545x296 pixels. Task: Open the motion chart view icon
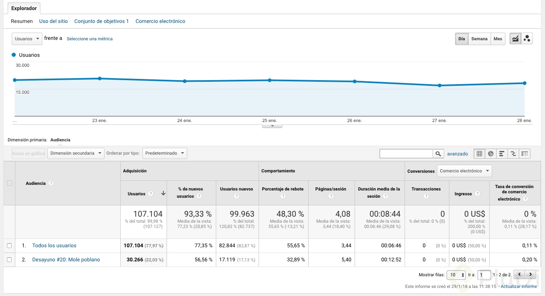coord(527,39)
